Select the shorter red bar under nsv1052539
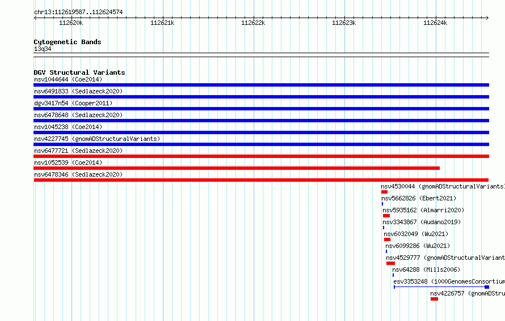The image size is (505, 321). click(x=237, y=168)
